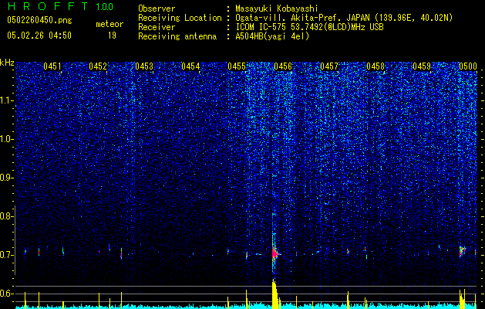Click the 0.8 kHz axis label
The height and width of the screenshot is (309, 485).
(5, 216)
